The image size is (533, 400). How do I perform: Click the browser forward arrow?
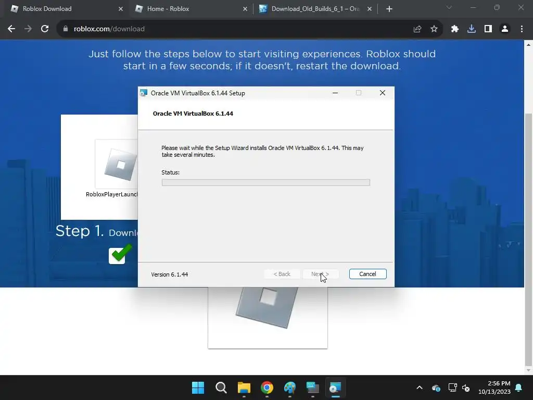pyautogui.click(x=28, y=29)
